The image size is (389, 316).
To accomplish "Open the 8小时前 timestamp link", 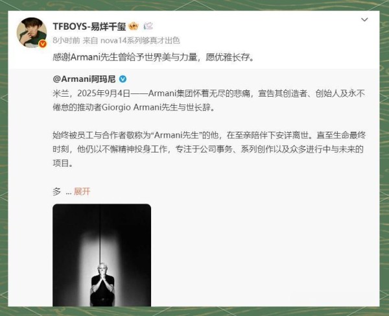I will [x=66, y=40].
